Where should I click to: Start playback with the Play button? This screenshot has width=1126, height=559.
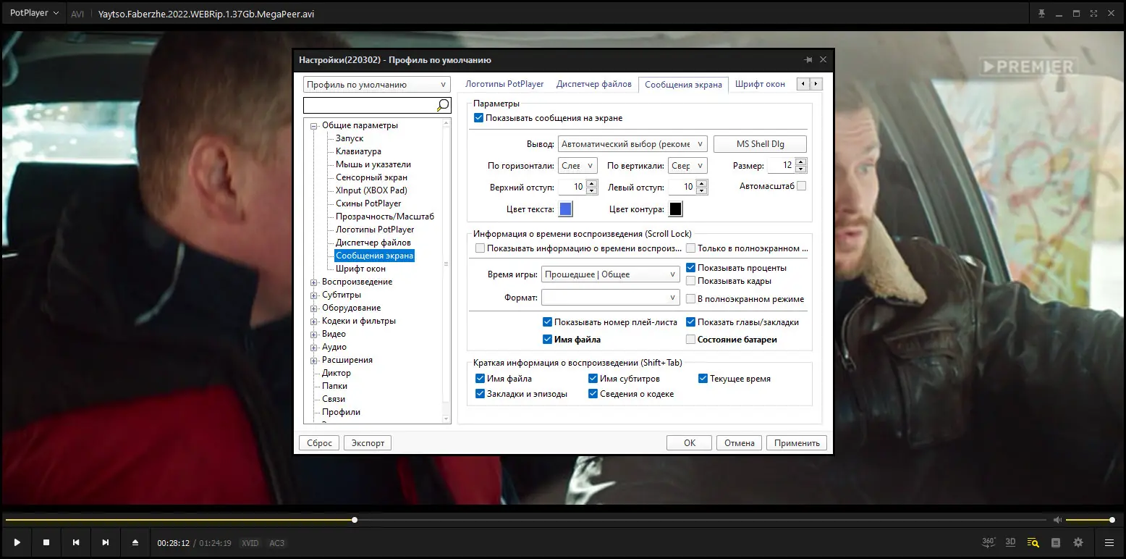tap(17, 542)
